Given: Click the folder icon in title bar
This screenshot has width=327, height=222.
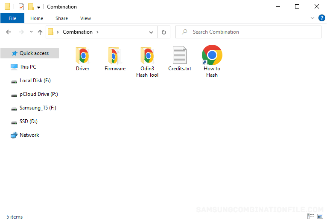Looking at the screenshot, I should point(8,6).
